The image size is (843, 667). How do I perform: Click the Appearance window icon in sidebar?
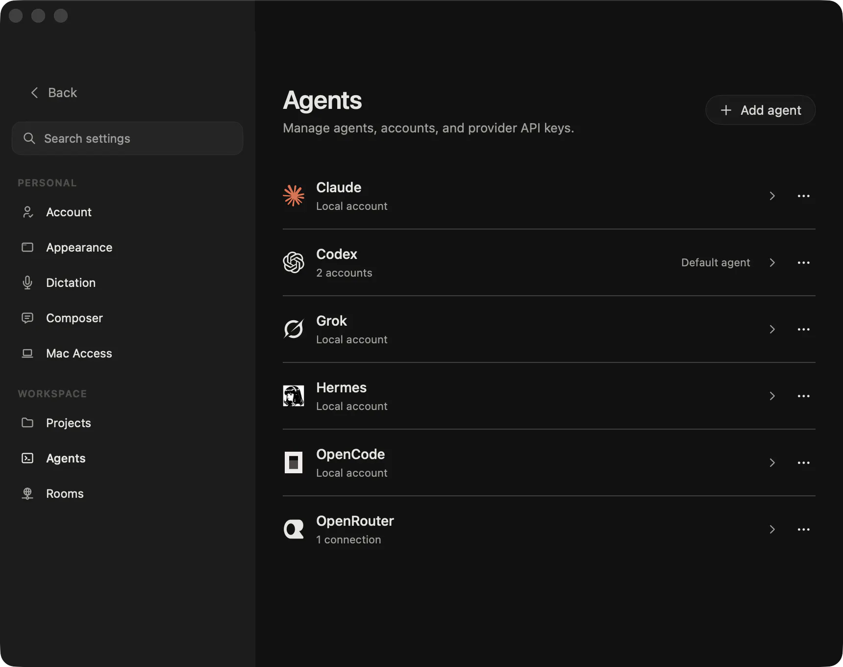[x=27, y=247]
